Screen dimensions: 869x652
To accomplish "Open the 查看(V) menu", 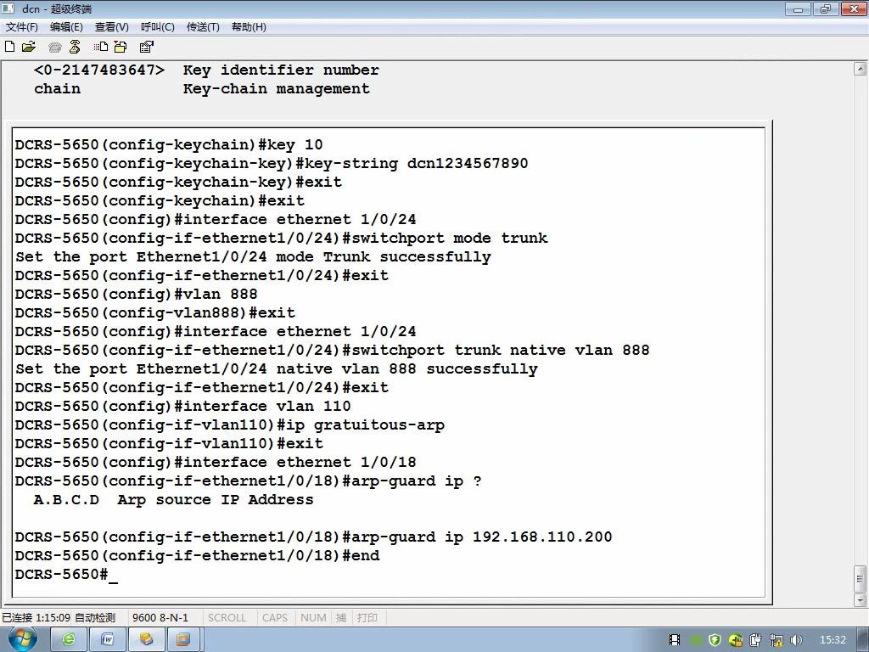I will (111, 26).
